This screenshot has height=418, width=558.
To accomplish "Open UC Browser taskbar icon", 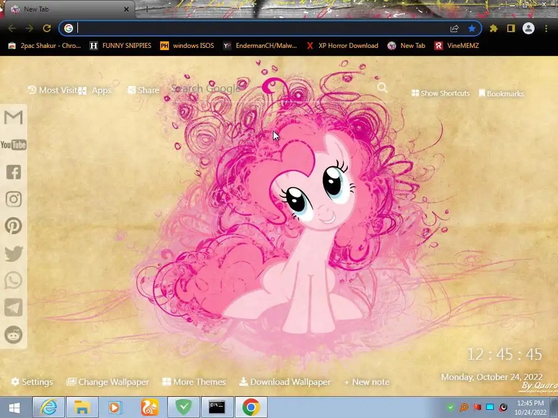I will 149,407.
